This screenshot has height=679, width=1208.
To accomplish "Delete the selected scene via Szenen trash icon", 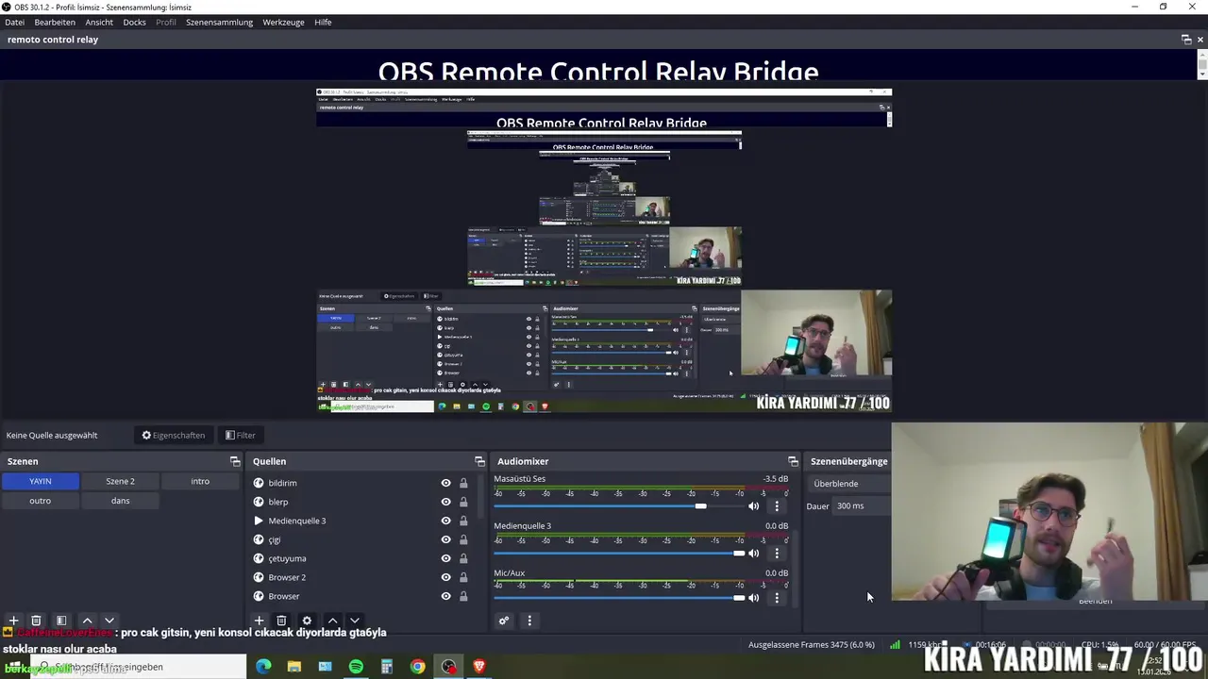I will point(36,621).
